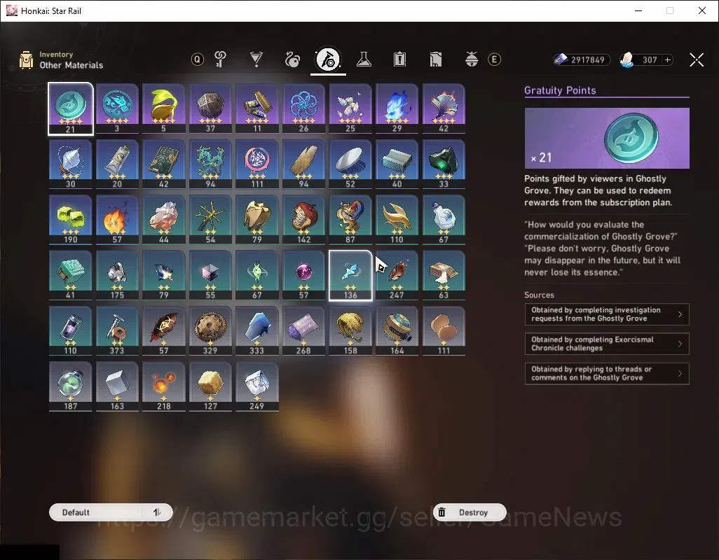719x560 pixels.
Task: Select the golden box item with count 63
Action: click(x=444, y=275)
